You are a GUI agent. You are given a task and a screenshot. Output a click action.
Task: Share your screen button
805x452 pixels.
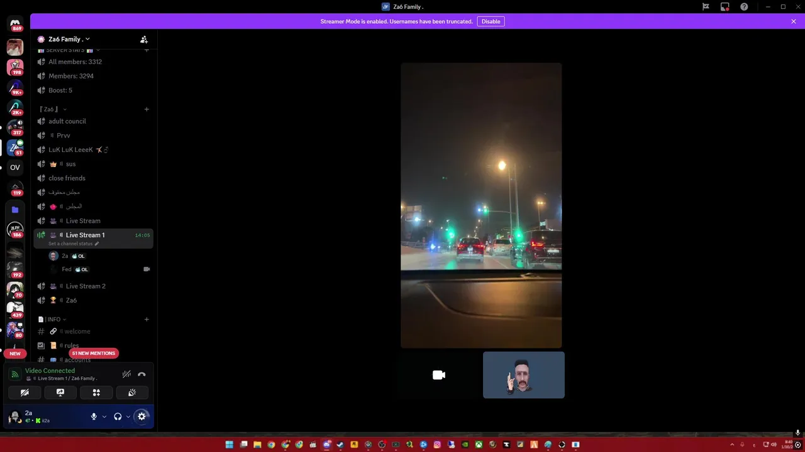60,392
